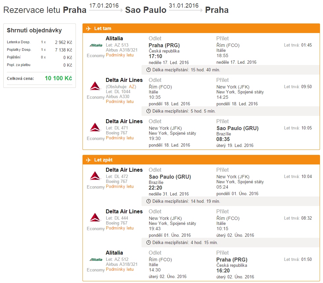323x283 pixels.
Task: Click the arrival time 05:24 in New York
Action: tap(222, 187)
